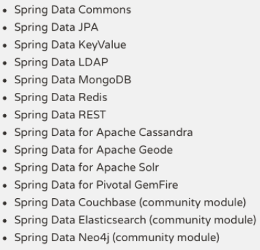Open the Spring Data REST entry
Screen dimensions: 260x250
coord(60,115)
